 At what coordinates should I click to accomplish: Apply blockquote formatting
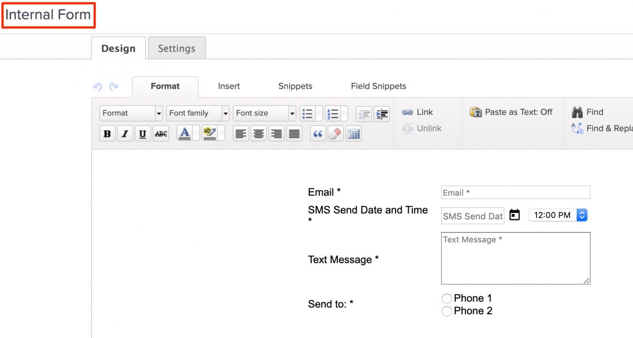coord(317,133)
